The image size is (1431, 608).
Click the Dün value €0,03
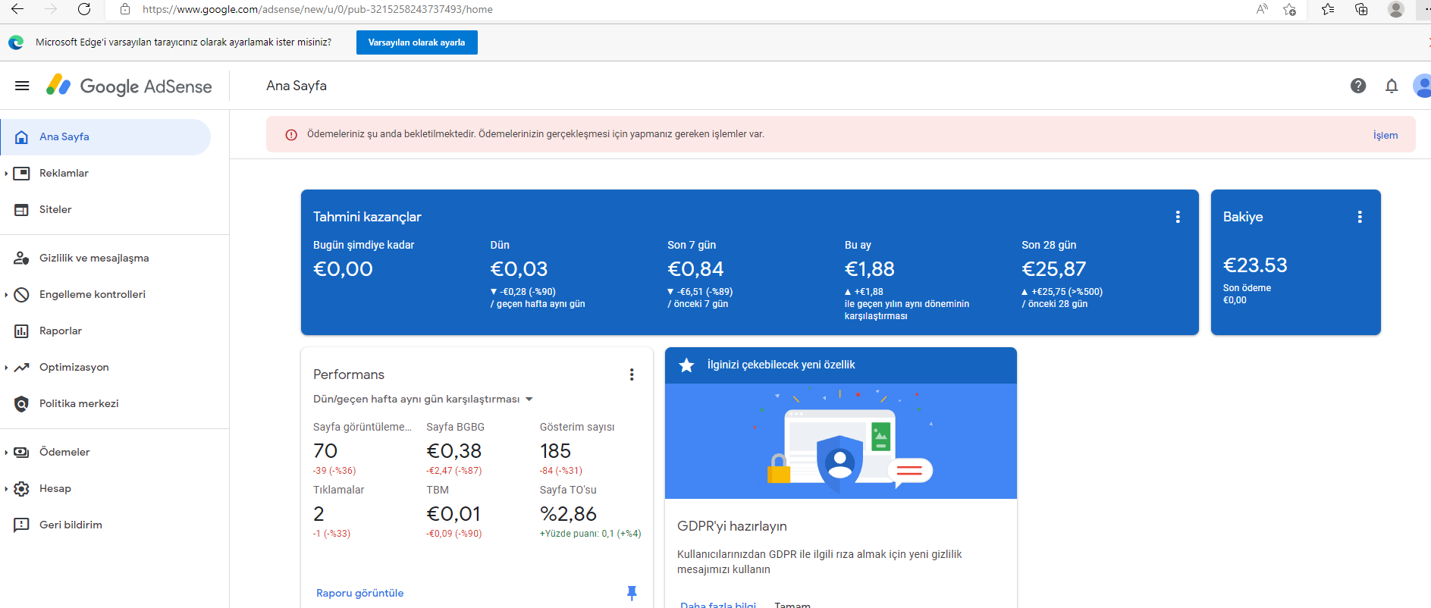[x=519, y=269]
